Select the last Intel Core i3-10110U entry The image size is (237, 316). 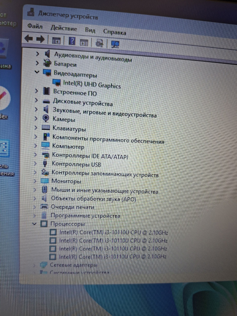113,256
